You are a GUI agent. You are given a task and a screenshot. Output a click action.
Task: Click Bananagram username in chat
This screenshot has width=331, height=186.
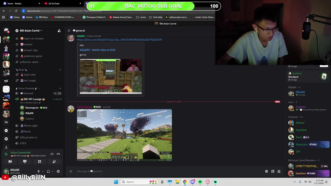pos(84,107)
